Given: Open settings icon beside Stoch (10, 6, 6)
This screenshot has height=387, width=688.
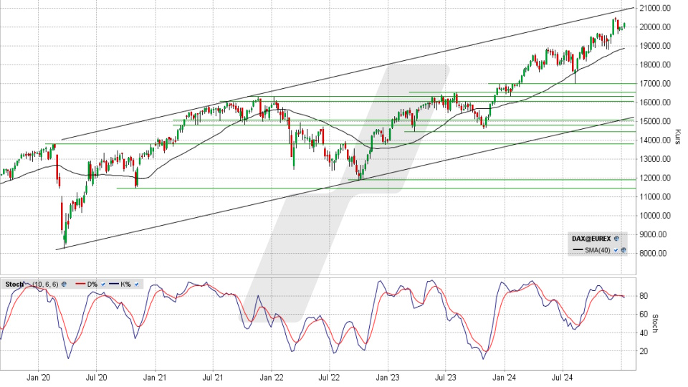Looking at the screenshot, I should click(x=64, y=285).
